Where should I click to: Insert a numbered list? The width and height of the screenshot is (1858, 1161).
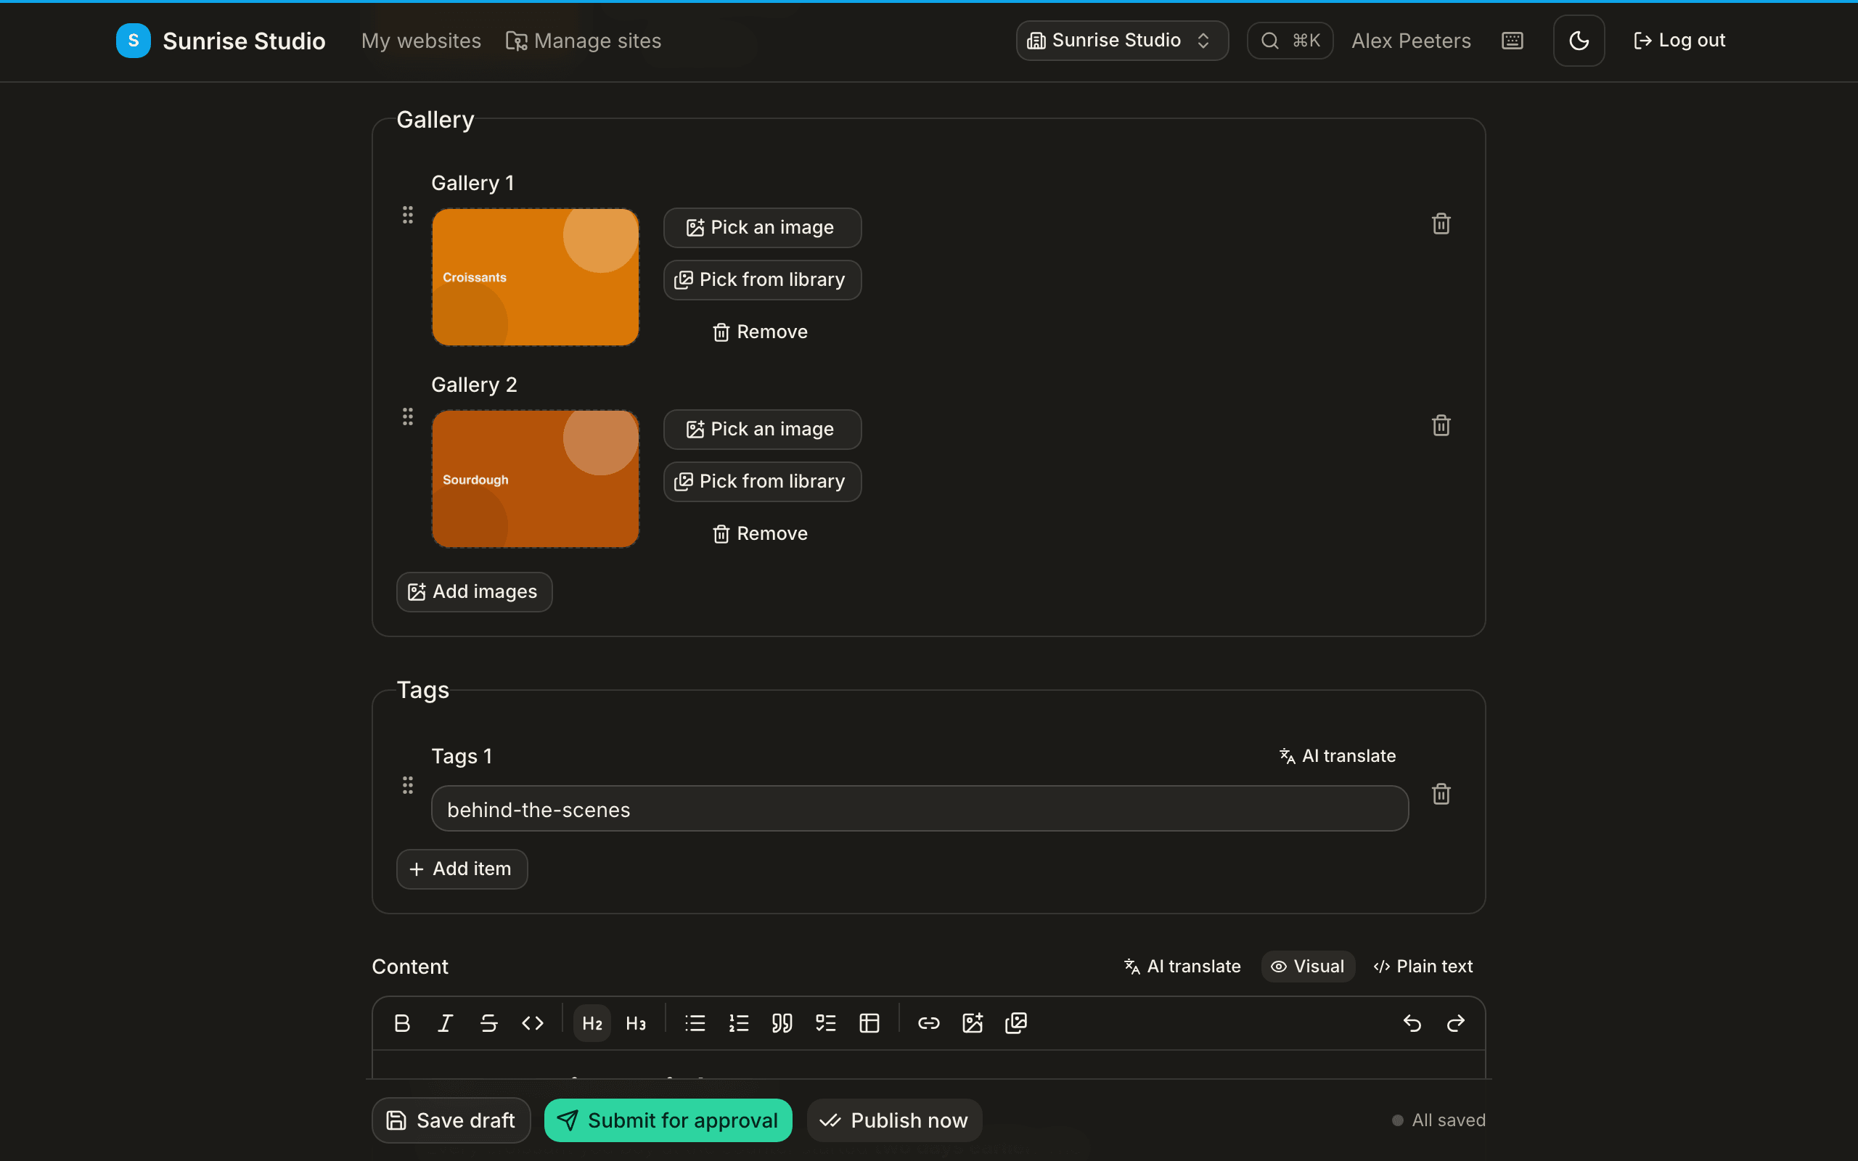[x=739, y=1023]
